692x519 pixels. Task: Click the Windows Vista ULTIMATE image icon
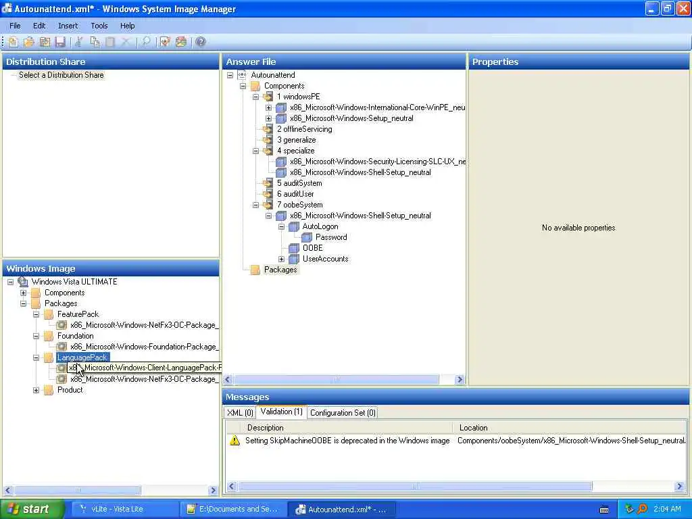pyautogui.click(x=23, y=282)
